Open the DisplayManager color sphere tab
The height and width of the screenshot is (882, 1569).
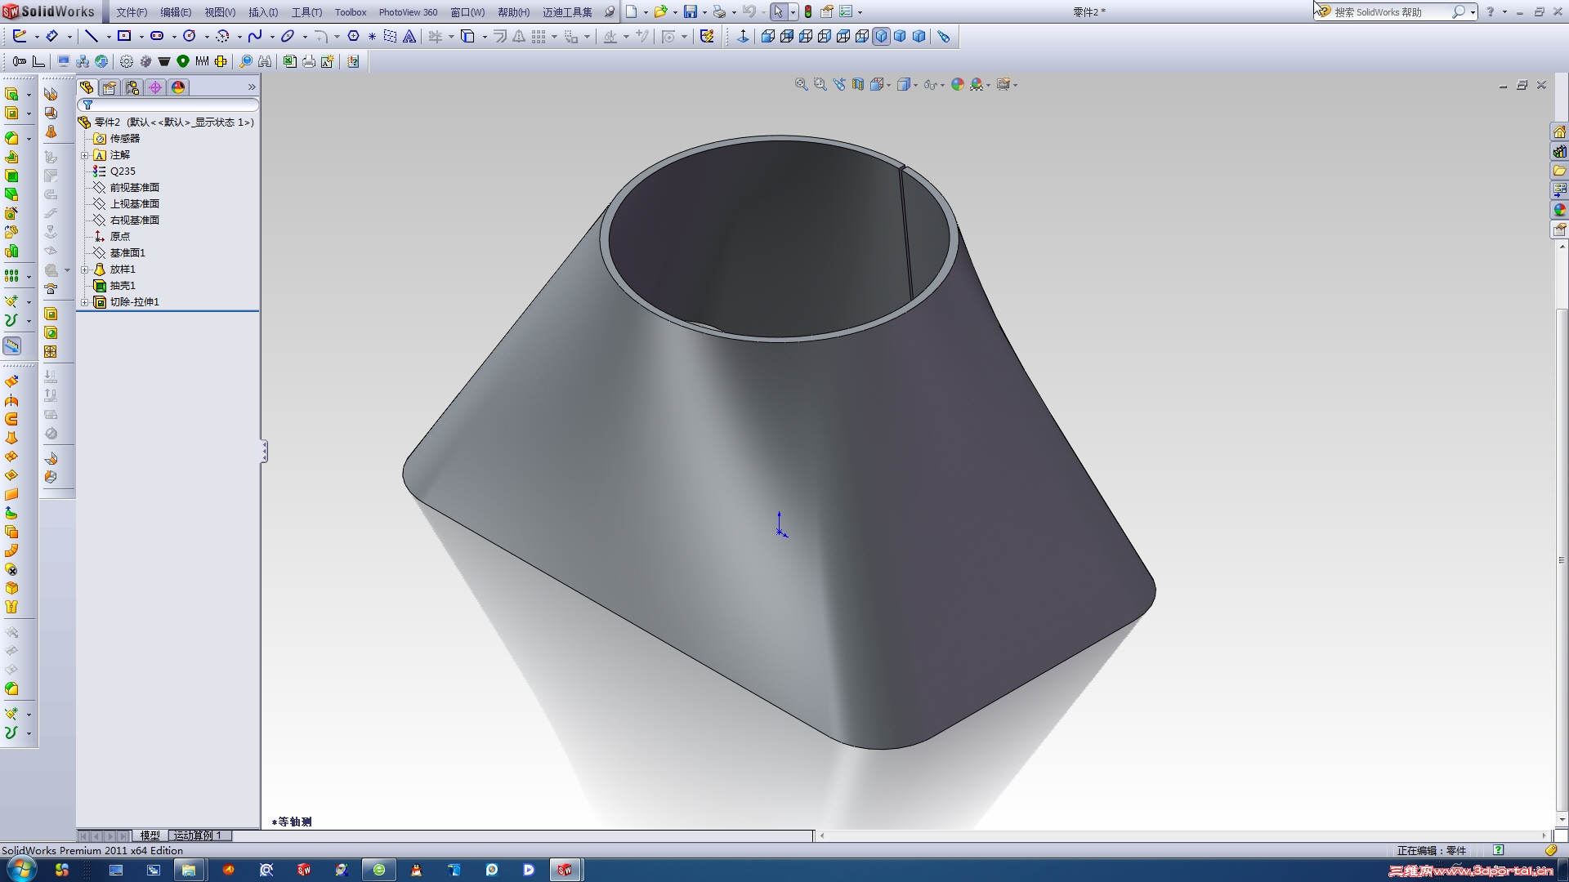pos(178,87)
